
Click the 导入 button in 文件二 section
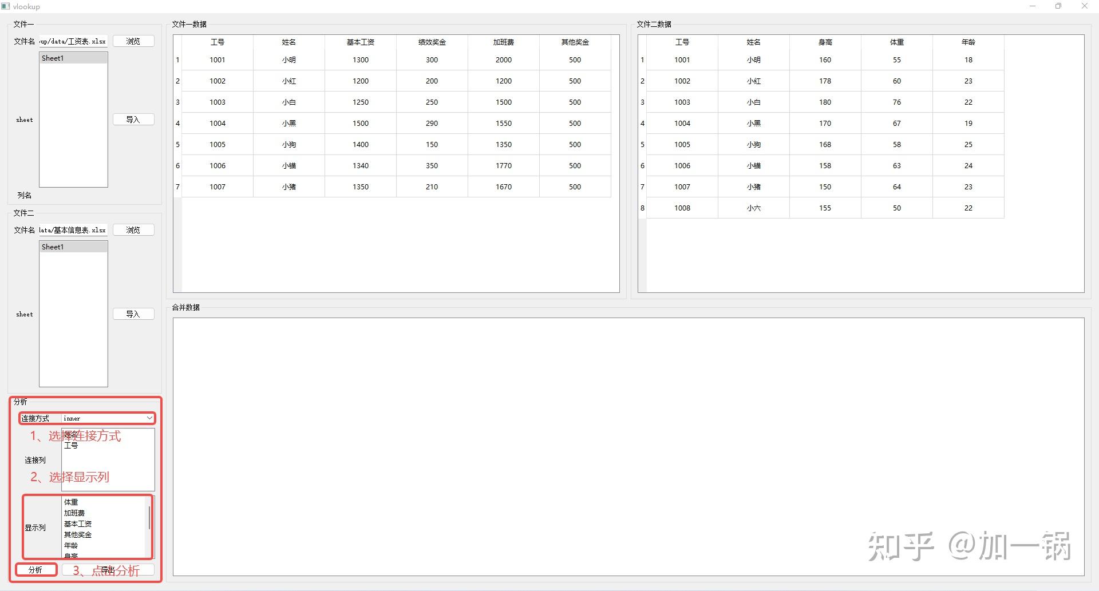pyautogui.click(x=133, y=314)
